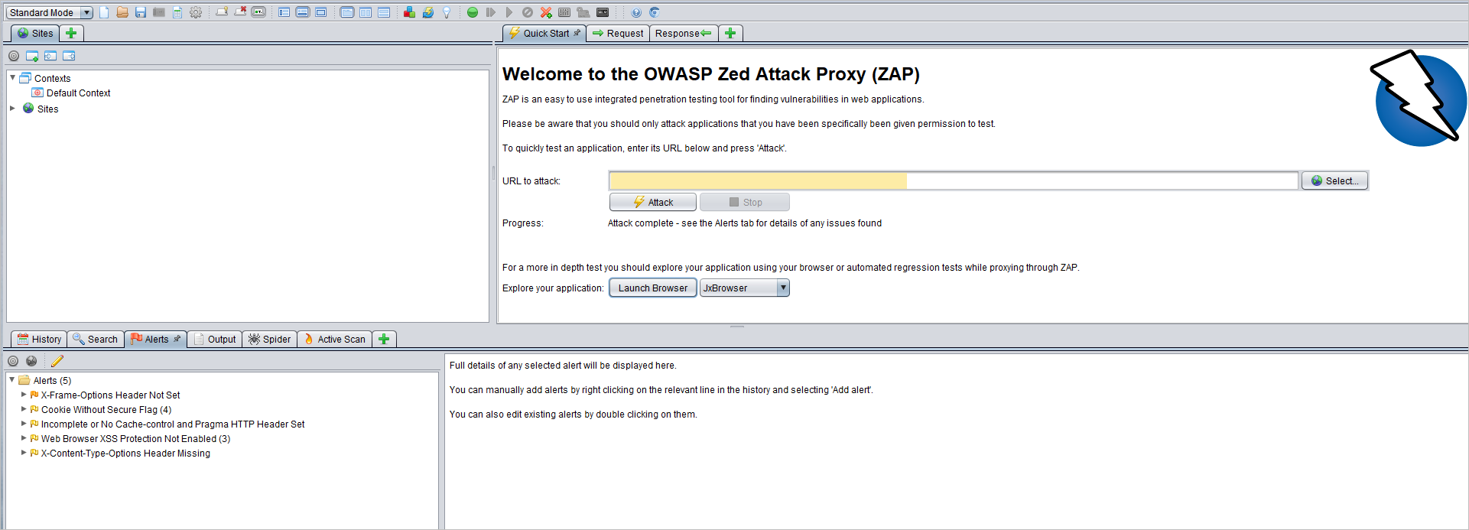Click the Step to next request icon
This screenshot has width=1469, height=530.
491,12
